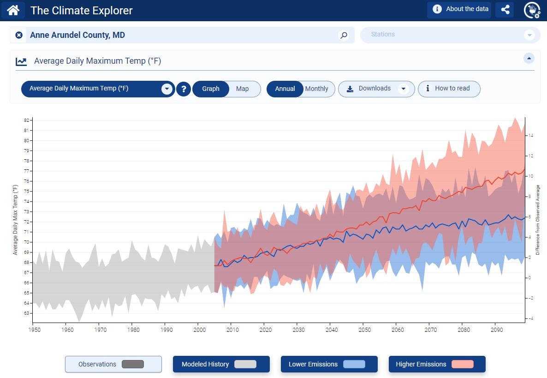This screenshot has height=378, width=547.
Task: Clear the Anne Arundel County location field
Action: [18, 35]
